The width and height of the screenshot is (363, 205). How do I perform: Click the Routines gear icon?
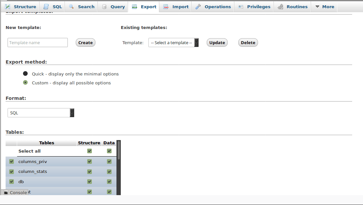click(x=281, y=6)
